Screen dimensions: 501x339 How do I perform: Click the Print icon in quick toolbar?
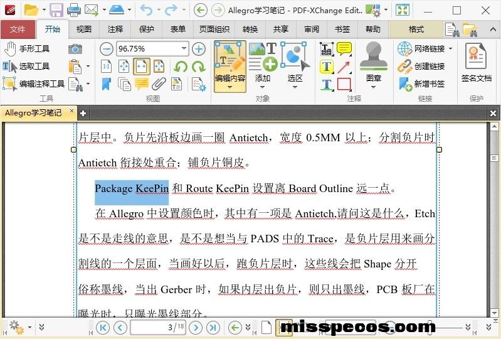click(74, 10)
